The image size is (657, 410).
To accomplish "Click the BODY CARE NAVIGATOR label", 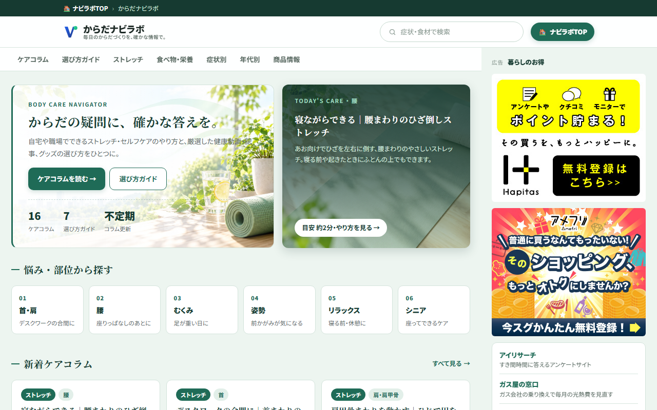I will click(68, 105).
